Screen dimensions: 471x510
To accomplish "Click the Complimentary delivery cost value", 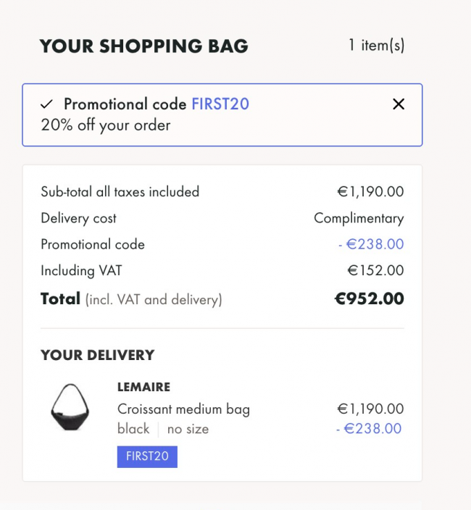I will pyautogui.click(x=359, y=218).
